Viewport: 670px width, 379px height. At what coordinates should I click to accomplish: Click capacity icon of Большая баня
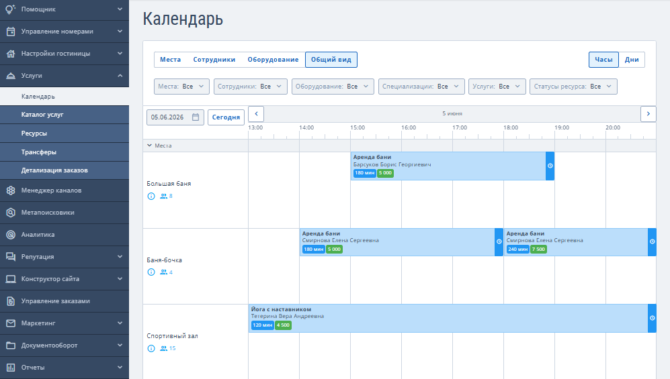(164, 196)
